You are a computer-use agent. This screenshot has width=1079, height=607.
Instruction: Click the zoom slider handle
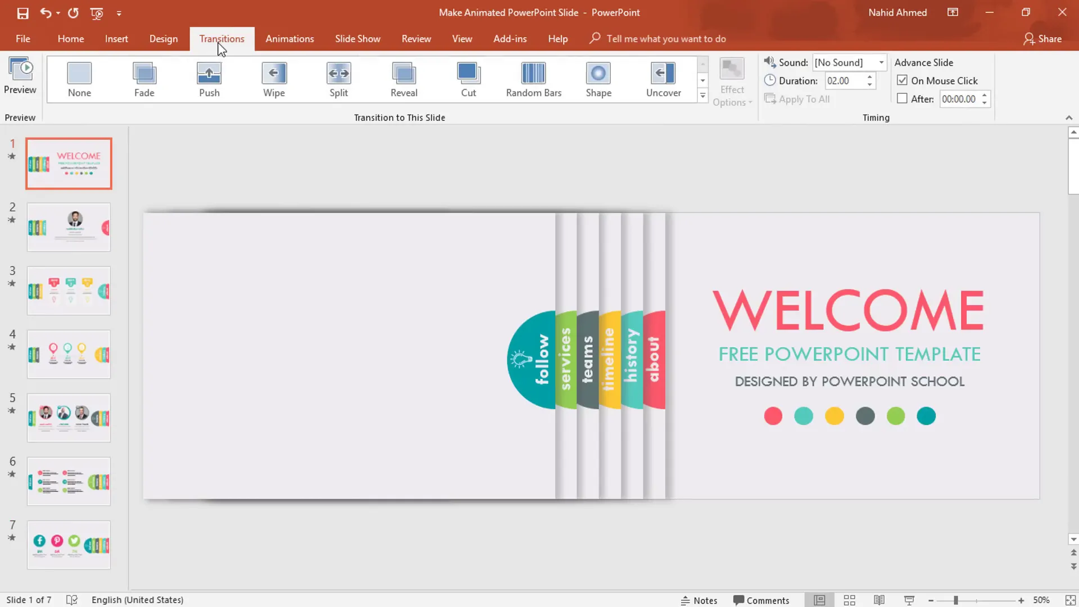[955, 600]
